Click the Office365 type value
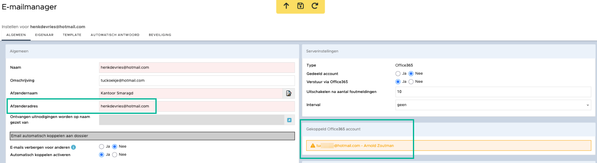Image resolution: width=597 pixels, height=163 pixels. pyautogui.click(x=403, y=65)
